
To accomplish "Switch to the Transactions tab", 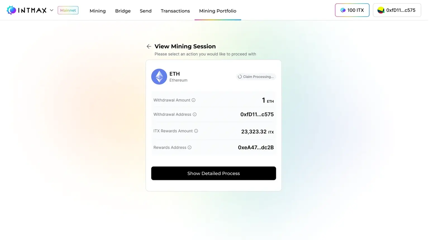I will tap(175, 11).
